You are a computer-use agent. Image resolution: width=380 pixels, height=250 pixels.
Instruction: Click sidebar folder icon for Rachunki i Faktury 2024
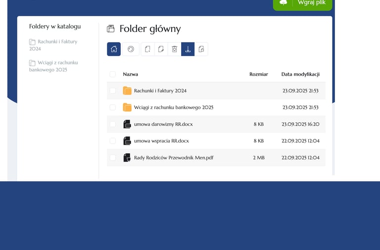[x=32, y=42]
